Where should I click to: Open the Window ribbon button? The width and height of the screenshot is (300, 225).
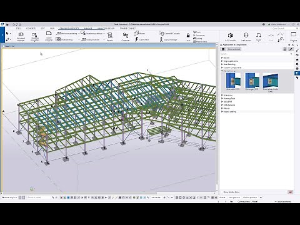click(294, 37)
